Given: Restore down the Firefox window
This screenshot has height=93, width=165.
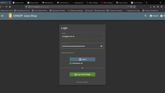Looking at the screenshot, I should click(160, 3).
